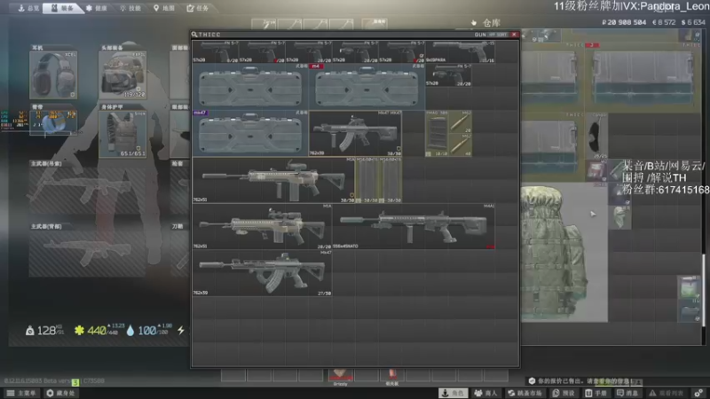The height and width of the screenshot is (399, 710).
Task: Click the search magnifier in THICC window
Action: click(x=194, y=35)
